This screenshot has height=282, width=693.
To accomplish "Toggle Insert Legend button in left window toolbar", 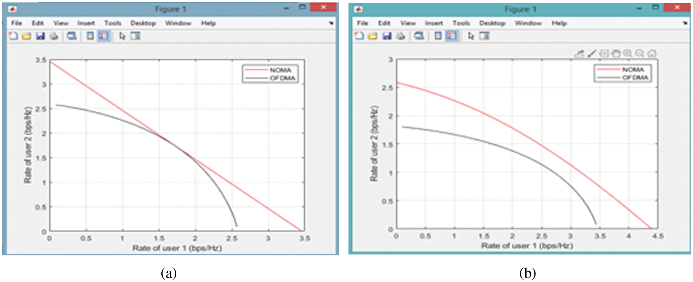I will coord(103,36).
